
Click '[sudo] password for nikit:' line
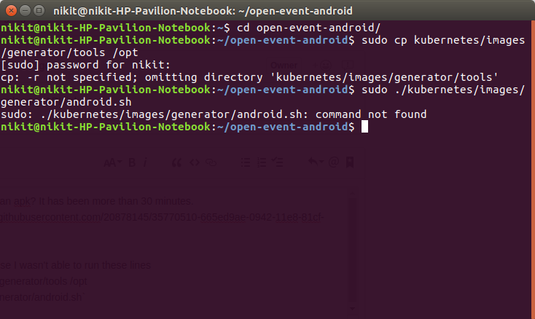[85, 65]
